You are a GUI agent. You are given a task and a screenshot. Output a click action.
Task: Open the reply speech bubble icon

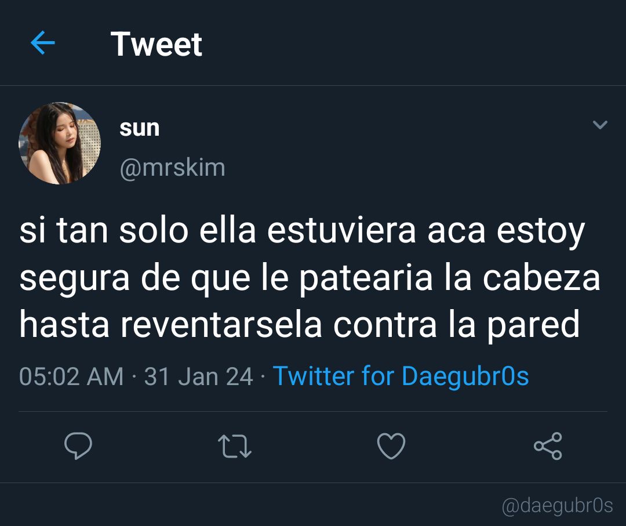coord(78,446)
